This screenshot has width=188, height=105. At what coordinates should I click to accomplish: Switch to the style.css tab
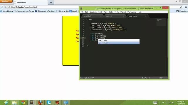tap(115, 16)
